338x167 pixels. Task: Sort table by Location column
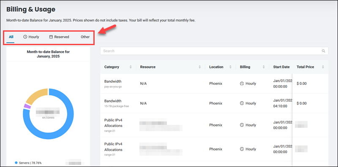click(x=230, y=67)
